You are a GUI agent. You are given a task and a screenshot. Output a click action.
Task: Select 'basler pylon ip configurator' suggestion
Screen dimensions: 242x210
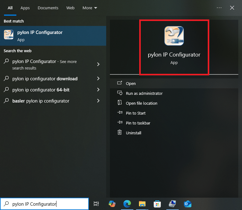53,101
